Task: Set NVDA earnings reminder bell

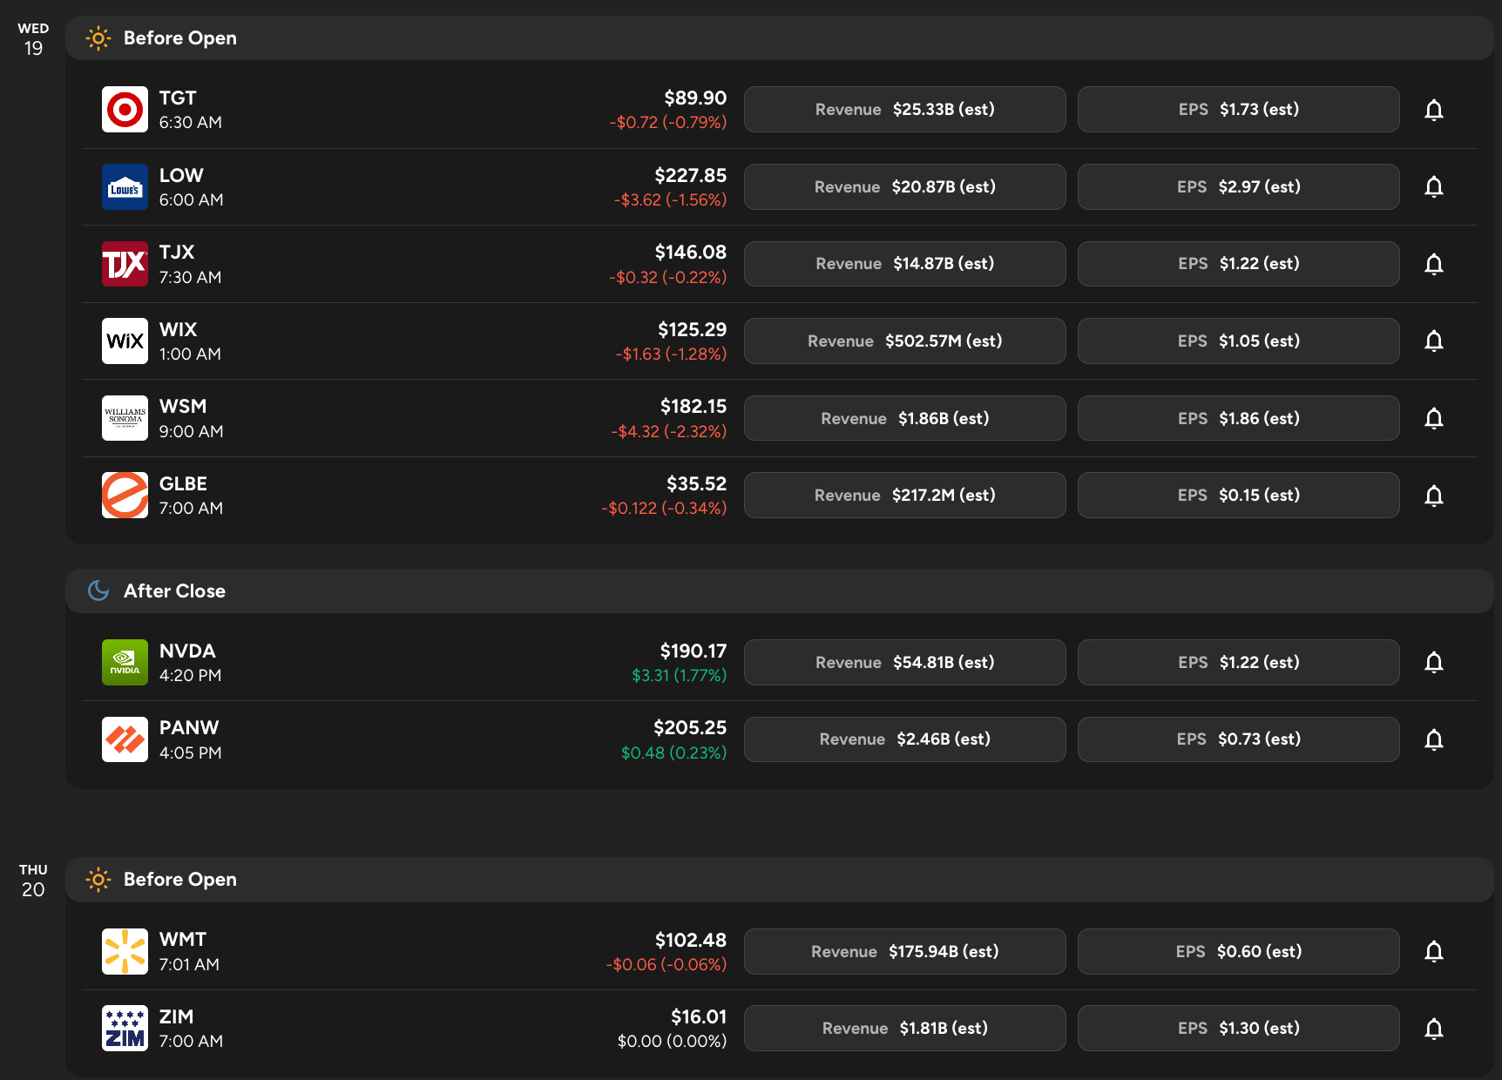Action: pos(1434,663)
